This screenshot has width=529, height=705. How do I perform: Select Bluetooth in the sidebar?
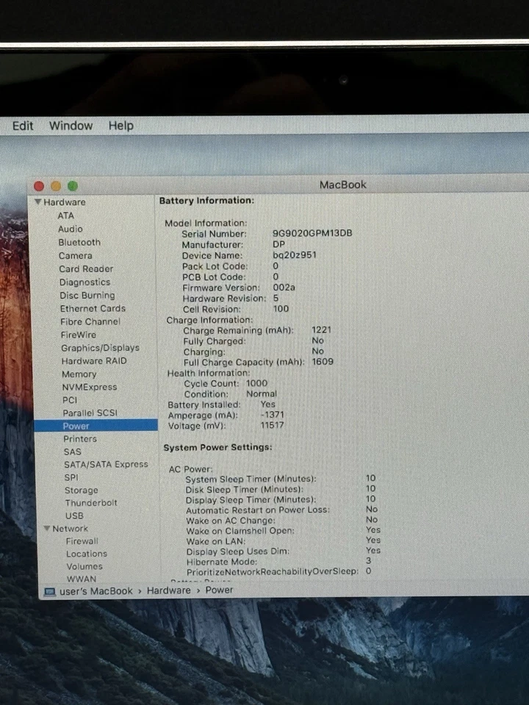coord(79,242)
